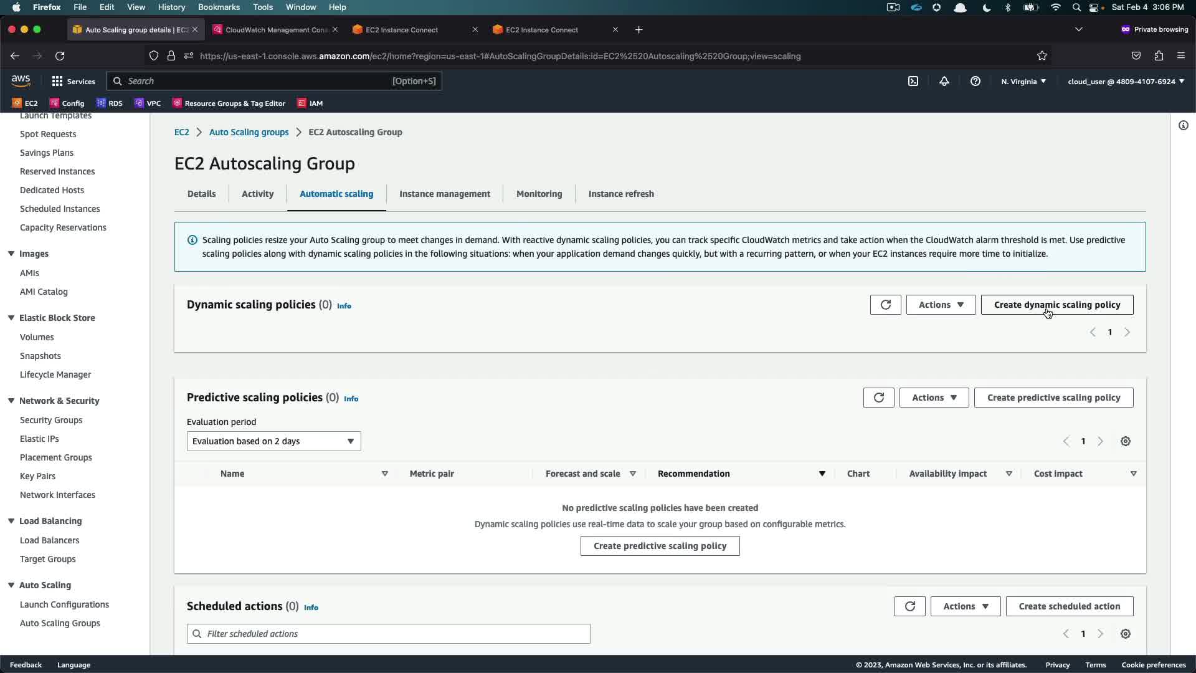Screen dimensions: 1196x673
Task: Open the info panel icon at right
Action: point(1183,125)
